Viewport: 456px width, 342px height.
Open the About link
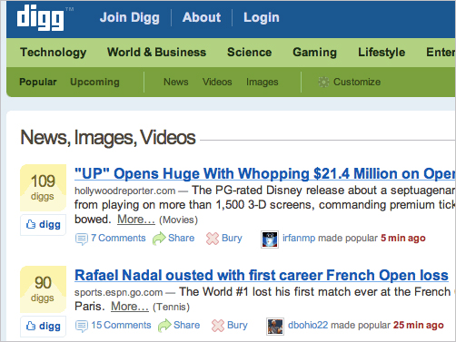pos(202,17)
